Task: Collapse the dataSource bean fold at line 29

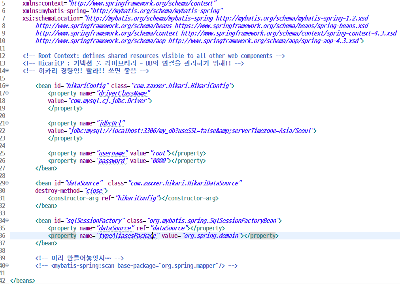Action: point(7,183)
